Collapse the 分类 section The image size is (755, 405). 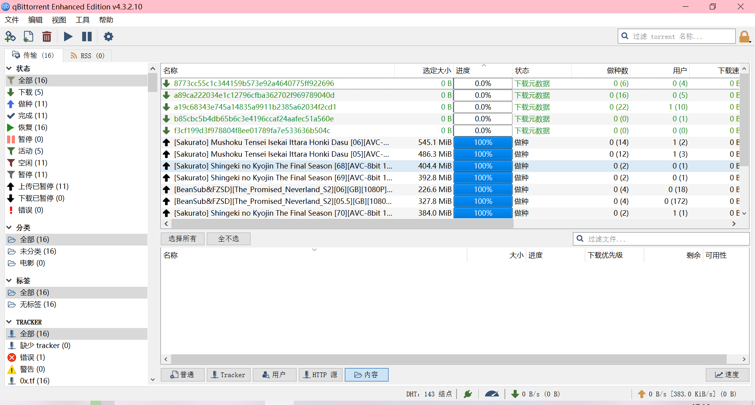pos(9,227)
